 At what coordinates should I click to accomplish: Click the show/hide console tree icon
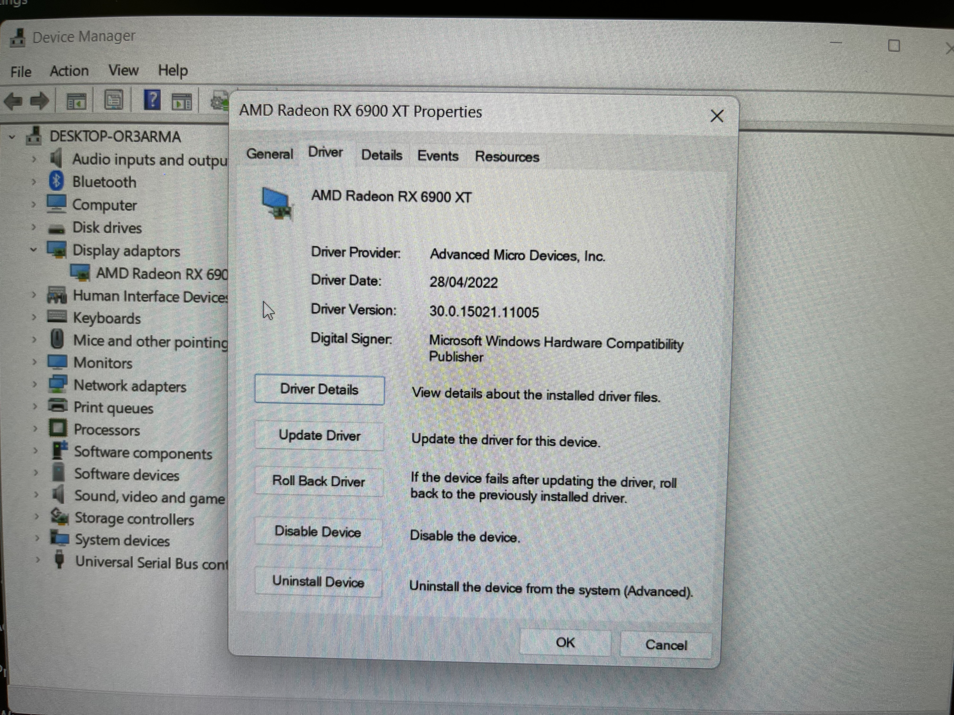pos(76,102)
